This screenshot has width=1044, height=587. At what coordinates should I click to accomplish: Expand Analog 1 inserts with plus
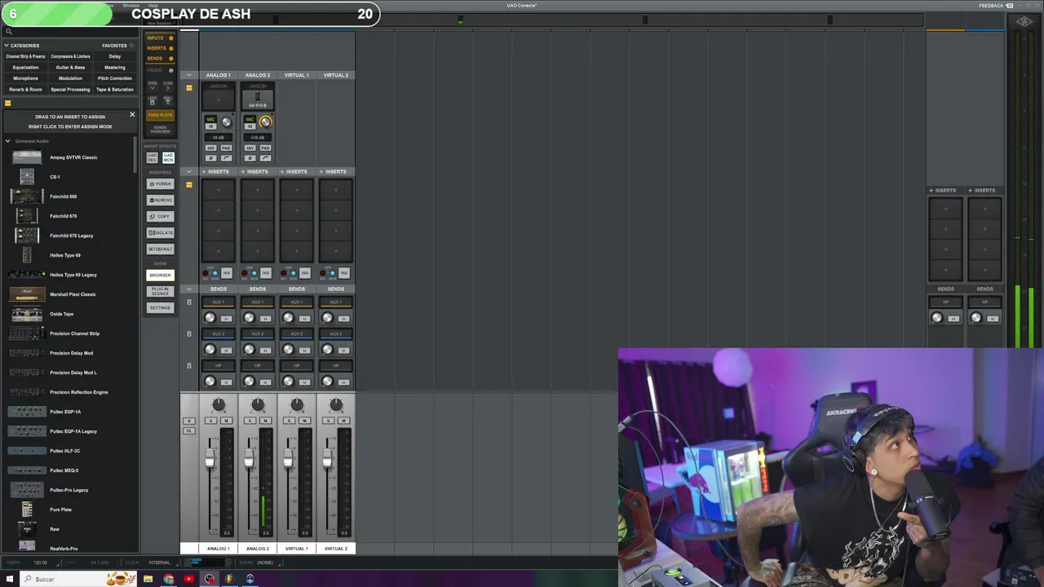click(204, 171)
